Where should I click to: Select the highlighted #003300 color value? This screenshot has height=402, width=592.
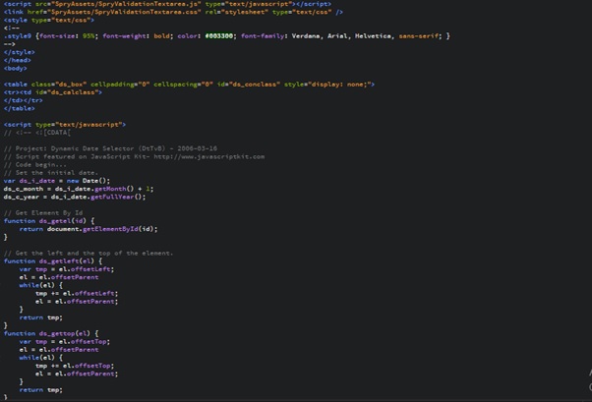click(219, 36)
